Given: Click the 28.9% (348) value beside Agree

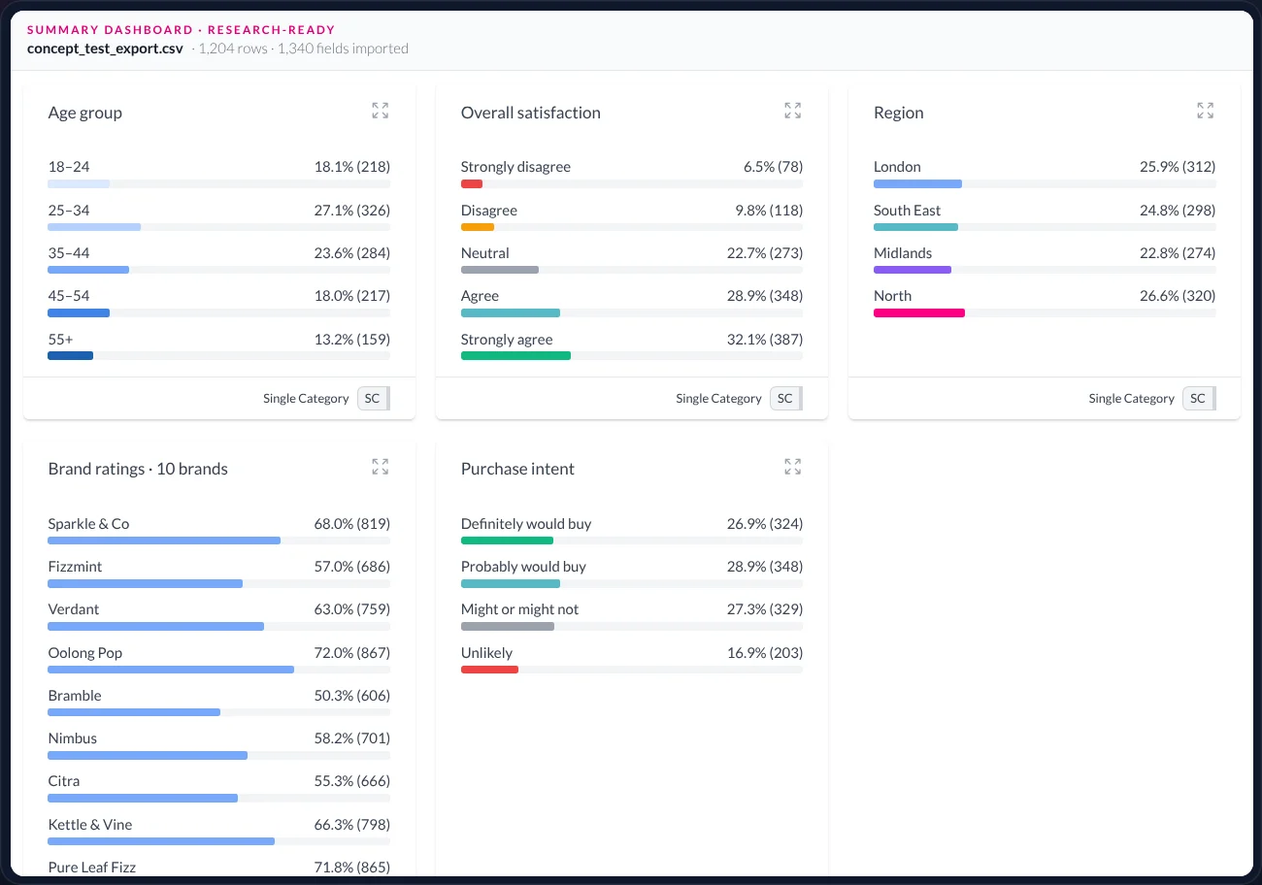Looking at the screenshot, I should [x=765, y=296].
